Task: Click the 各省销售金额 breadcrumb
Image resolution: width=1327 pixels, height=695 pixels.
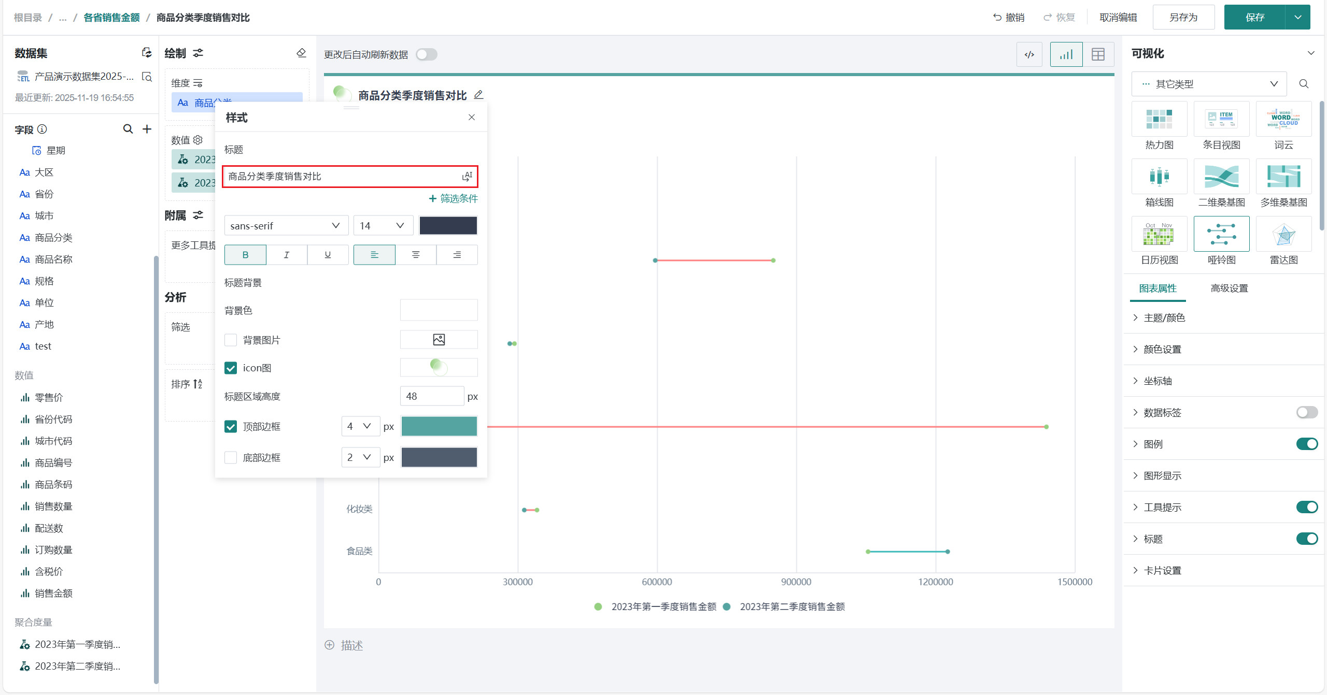Action: click(x=111, y=18)
